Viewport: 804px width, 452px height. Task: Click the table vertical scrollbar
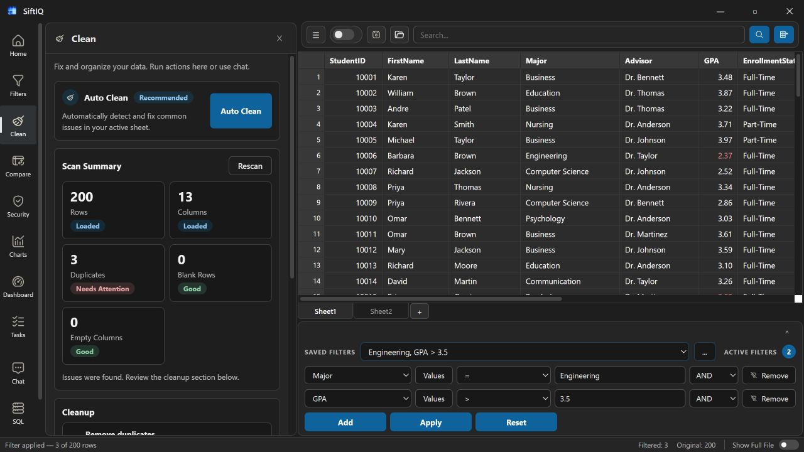tap(798, 75)
